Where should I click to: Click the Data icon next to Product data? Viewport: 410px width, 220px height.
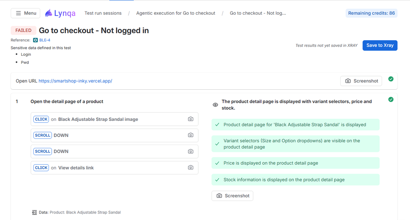(x=34, y=212)
